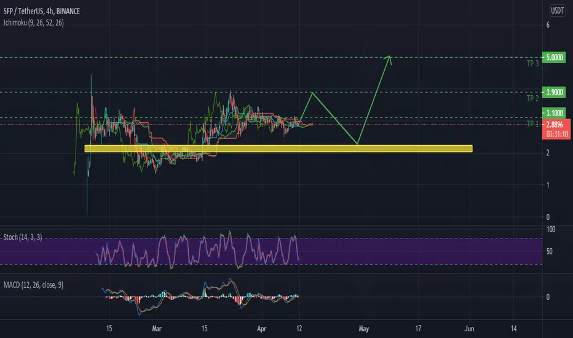The height and width of the screenshot is (338, 573).
Task: Click the 17 date label on time axis
Action: pos(418,329)
